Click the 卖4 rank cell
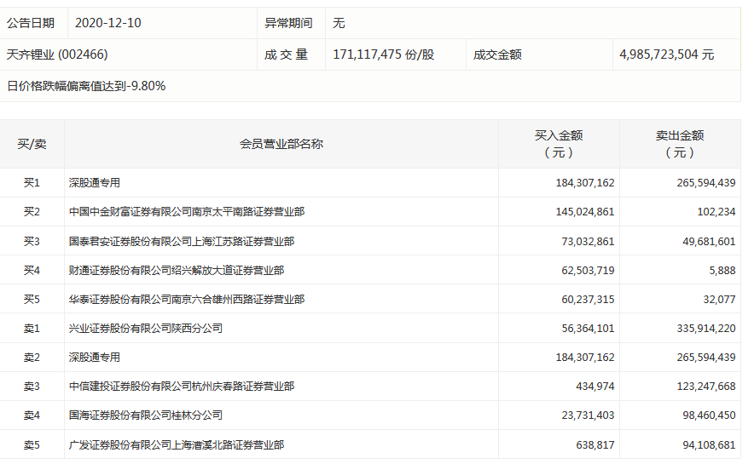The image size is (754, 464). click(x=32, y=415)
